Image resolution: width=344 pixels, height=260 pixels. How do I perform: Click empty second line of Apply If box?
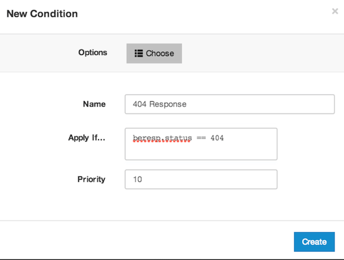click(201, 151)
